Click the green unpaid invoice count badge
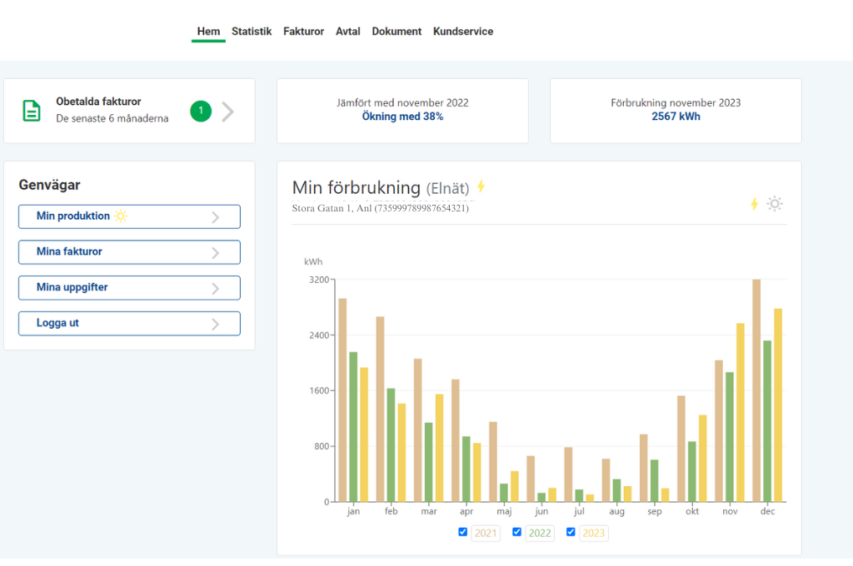 [201, 111]
